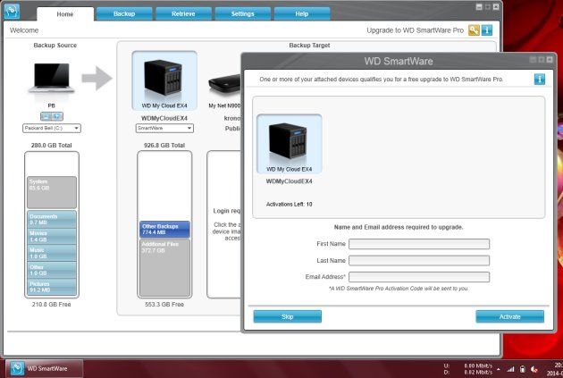Open the Retrieve tab
This screenshot has height=378, width=563.
pyautogui.click(x=183, y=13)
